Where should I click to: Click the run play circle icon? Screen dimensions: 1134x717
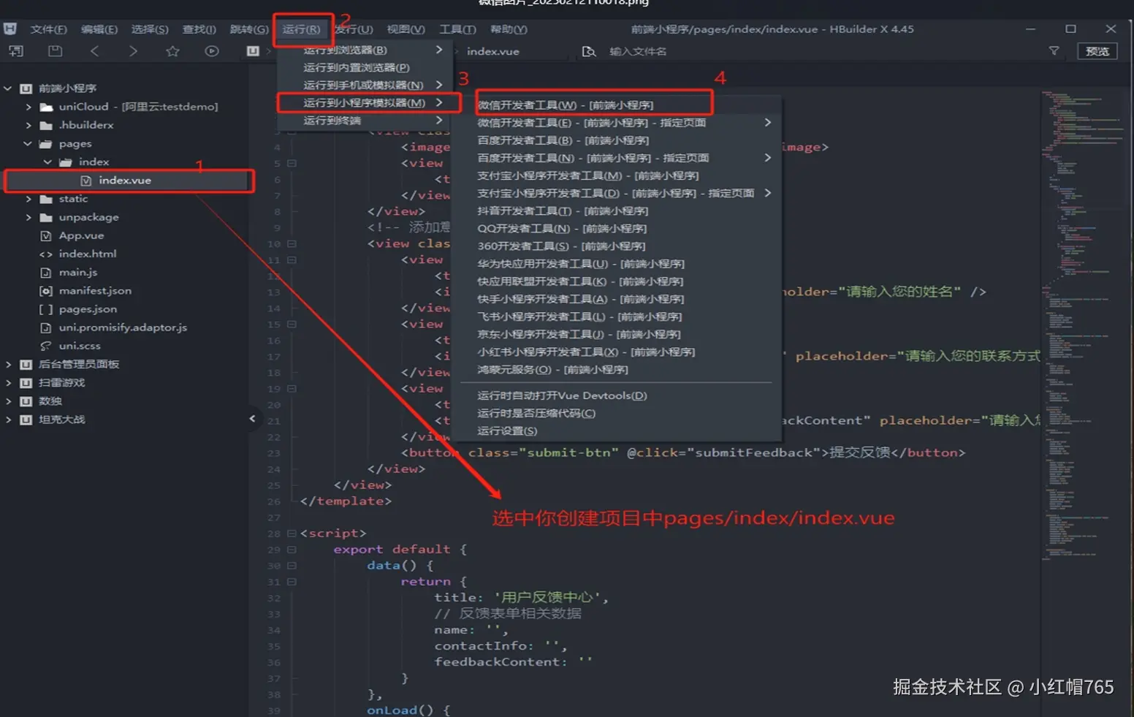212,51
